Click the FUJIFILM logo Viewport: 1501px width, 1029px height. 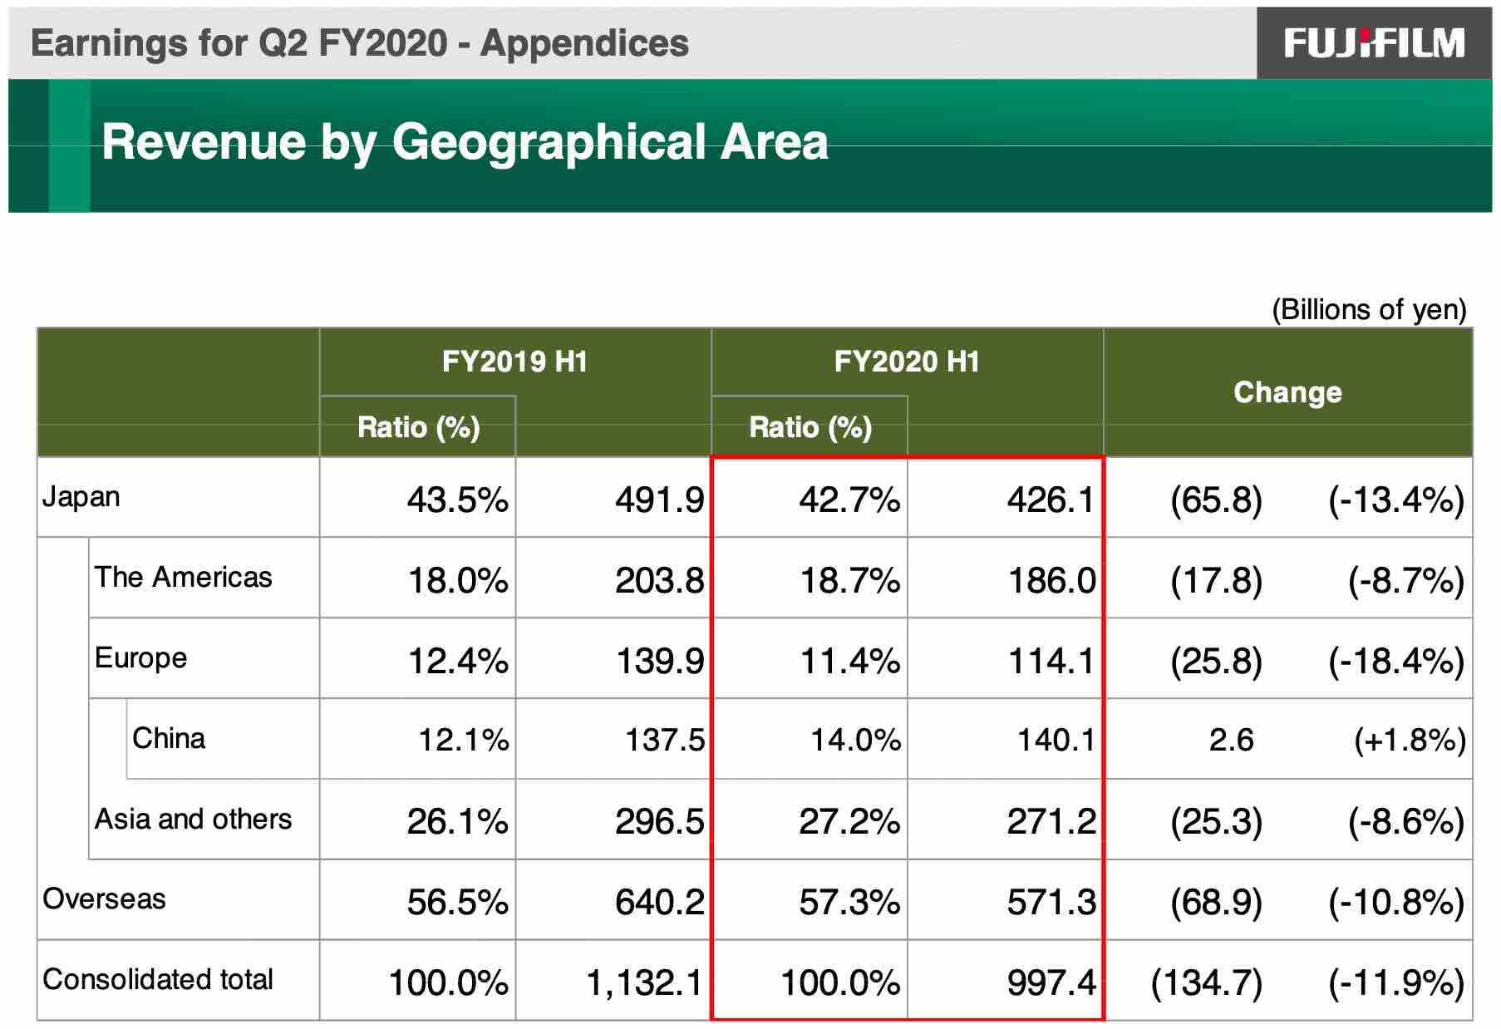point(1374,42)
